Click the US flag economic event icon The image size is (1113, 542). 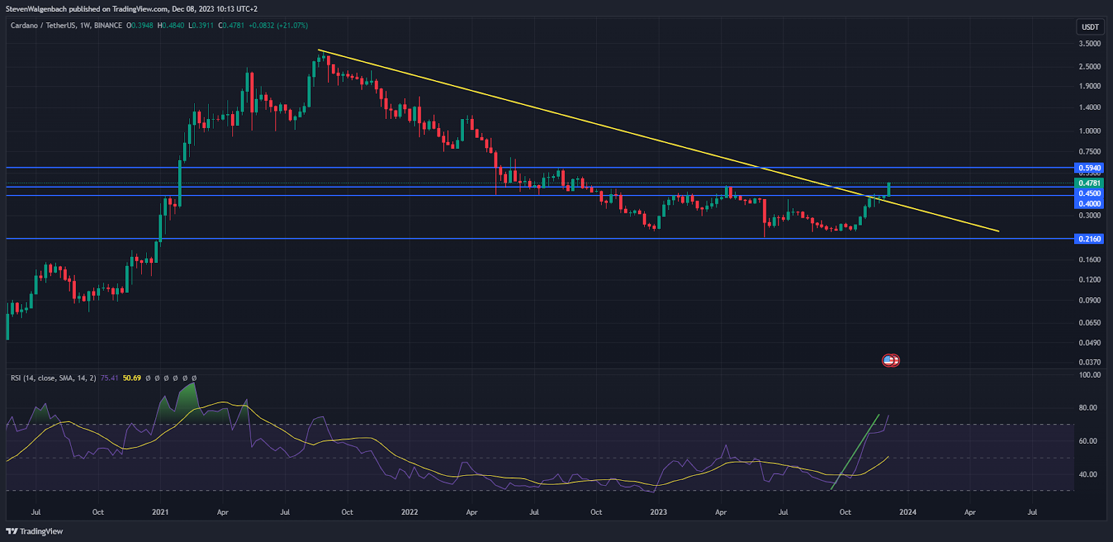pos(890,360)
